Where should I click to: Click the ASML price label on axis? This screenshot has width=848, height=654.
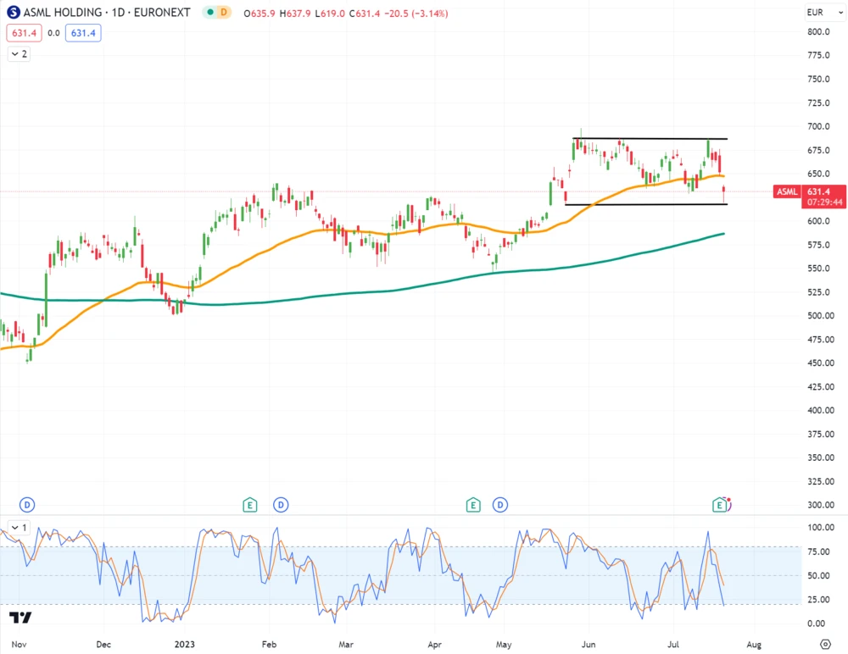click(x=788, y=191)
